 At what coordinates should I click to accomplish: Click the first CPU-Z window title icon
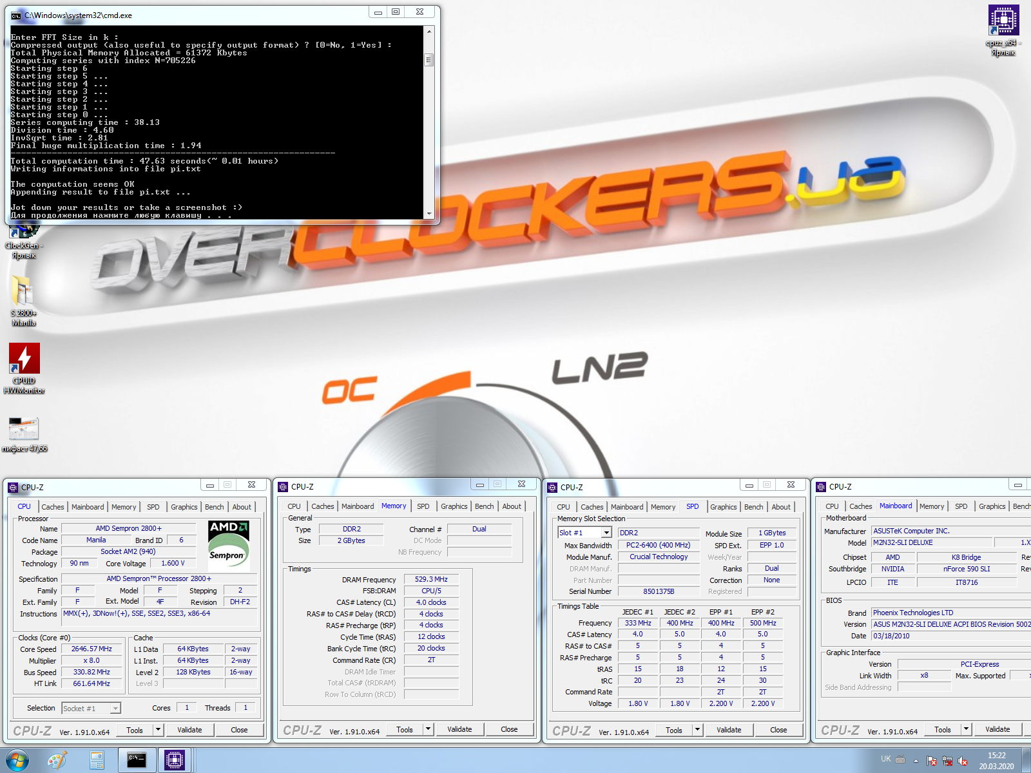pos(13,488)
